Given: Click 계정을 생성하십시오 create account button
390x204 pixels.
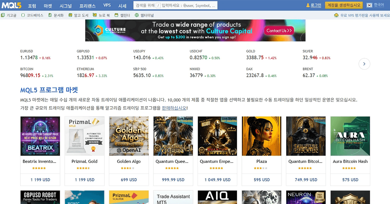Looking at the screenshot, I should (x=344, y=5).
